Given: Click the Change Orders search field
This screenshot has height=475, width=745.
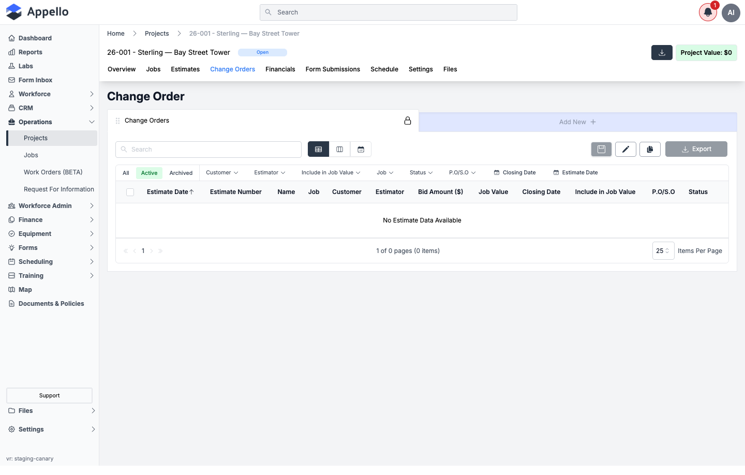Looking at the screenshot, I should tap(208, 150).
